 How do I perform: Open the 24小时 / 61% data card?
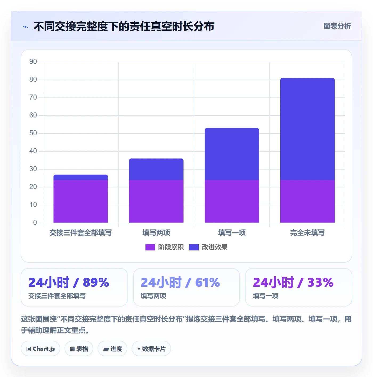click(x=186, y=287)
